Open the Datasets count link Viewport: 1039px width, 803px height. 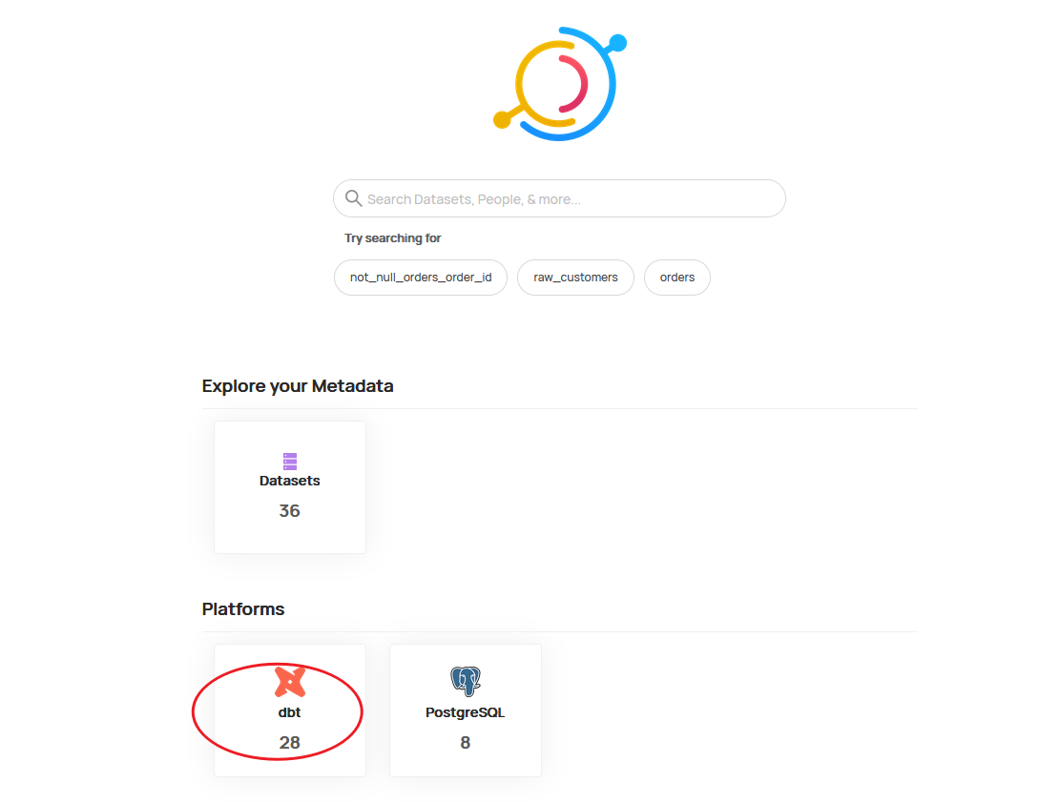289,510
